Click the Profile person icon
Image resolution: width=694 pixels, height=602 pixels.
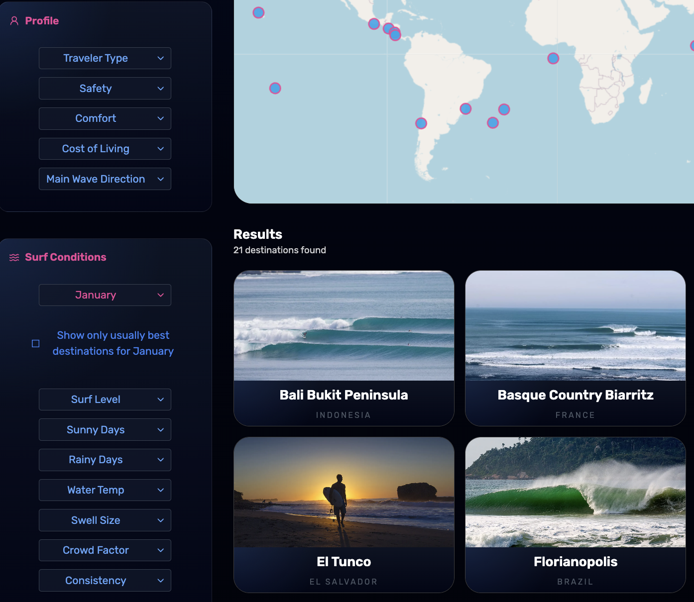pyautogui.click(x=14, y=20)
